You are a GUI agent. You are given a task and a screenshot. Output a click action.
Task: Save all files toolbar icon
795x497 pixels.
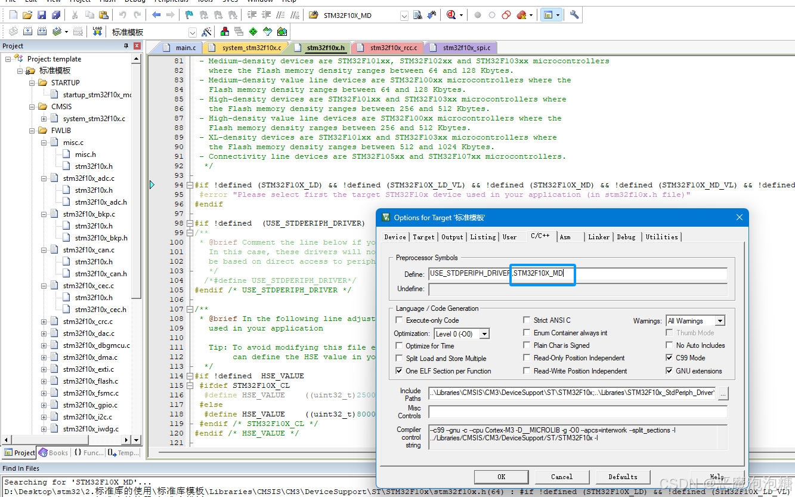click(x=55, y=15)
